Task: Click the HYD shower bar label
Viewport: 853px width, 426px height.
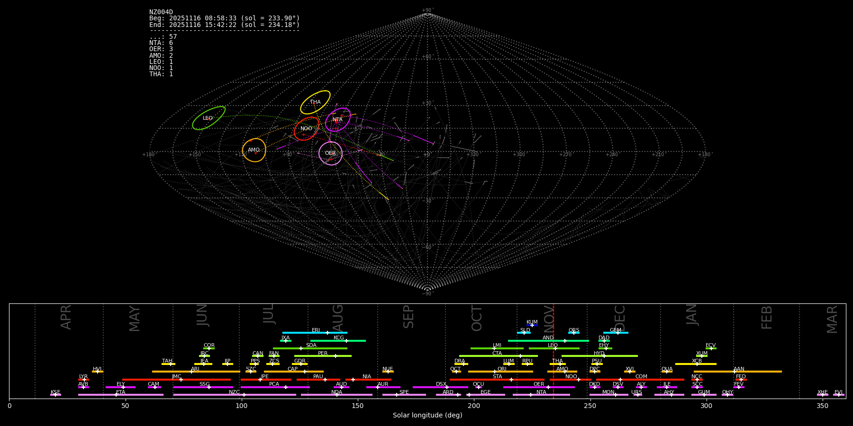Action: tap(599, 354)
